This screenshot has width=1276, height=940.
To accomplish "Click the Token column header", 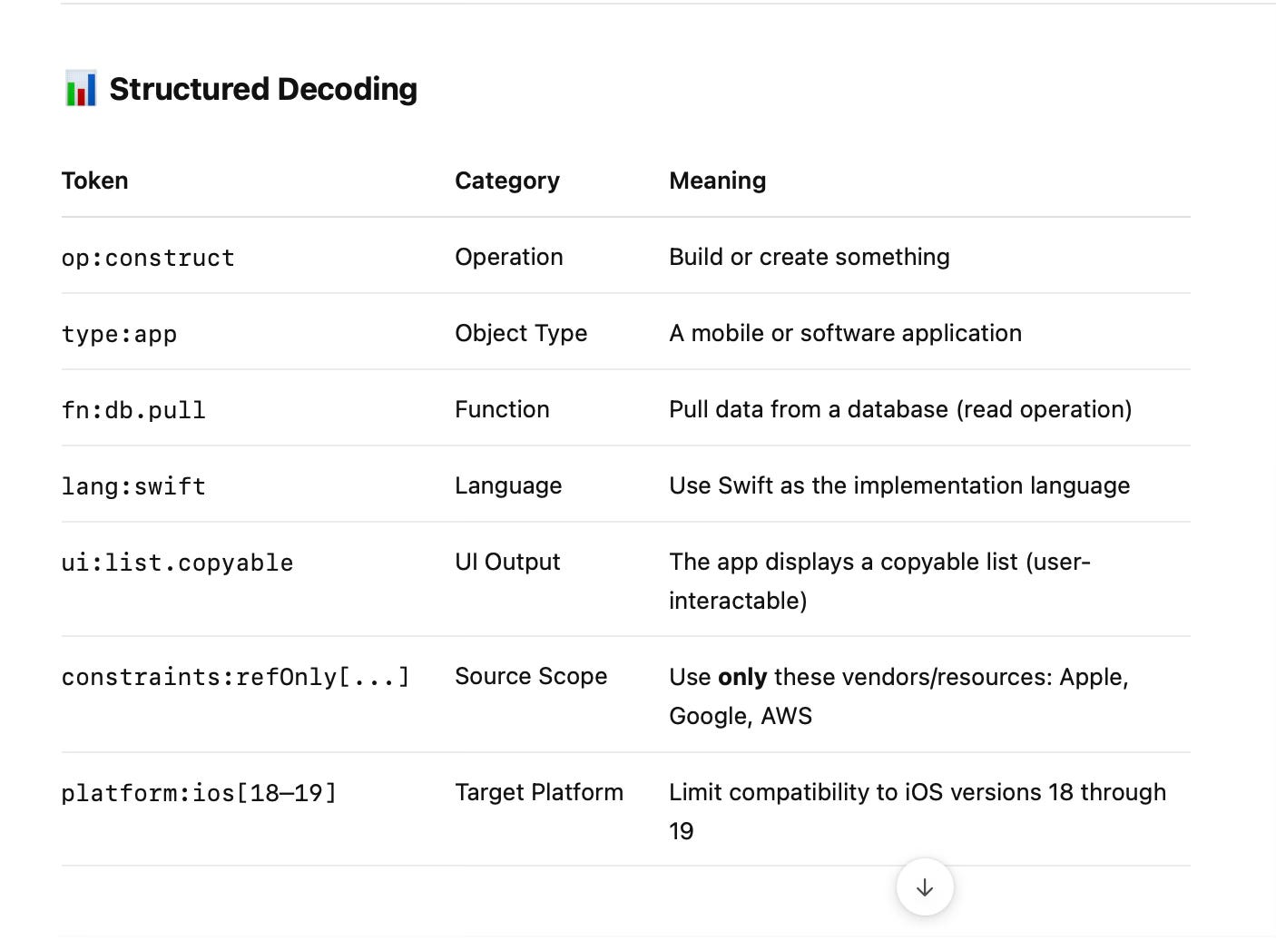I will pyautogui.click(x=95, y=181).
